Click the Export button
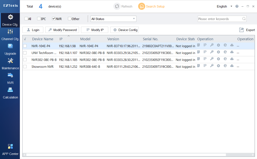This screenshot has height=159, width=257. 247,30
